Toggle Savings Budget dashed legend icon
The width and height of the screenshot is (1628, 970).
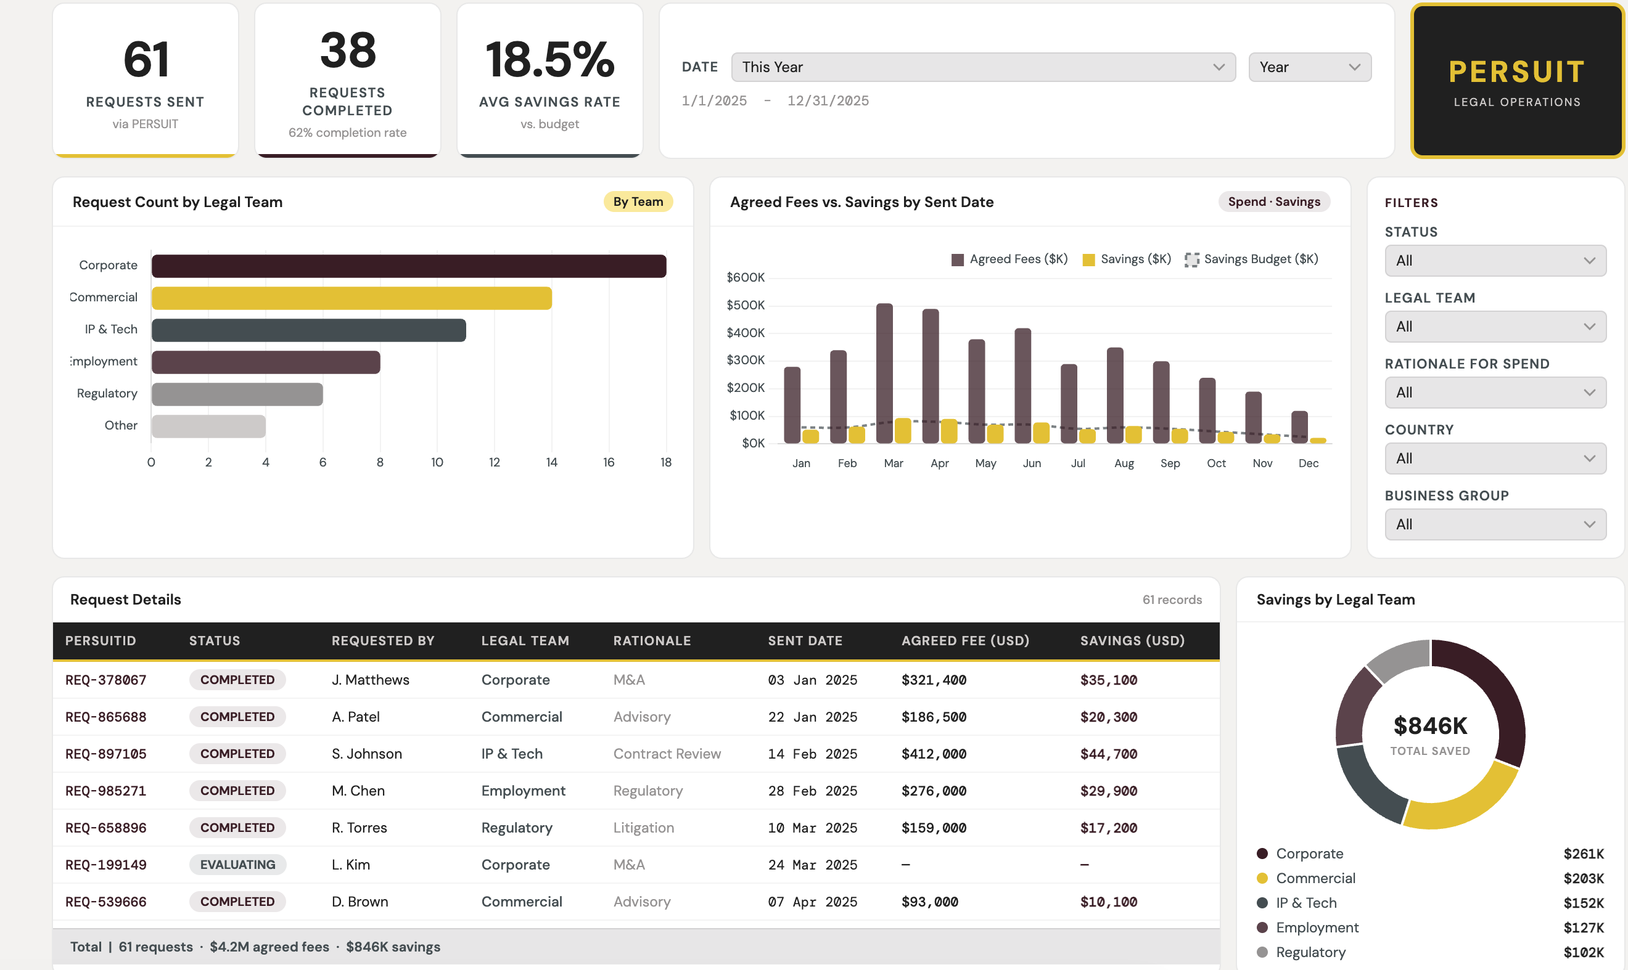coord(1192,259)
